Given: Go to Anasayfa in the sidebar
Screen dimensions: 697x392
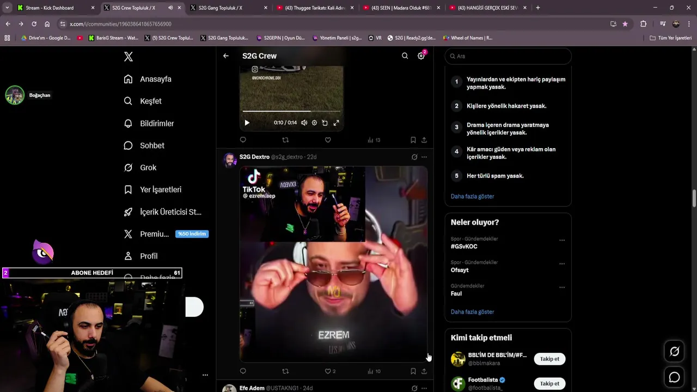Looking at the screenshot, I should 148,79.
